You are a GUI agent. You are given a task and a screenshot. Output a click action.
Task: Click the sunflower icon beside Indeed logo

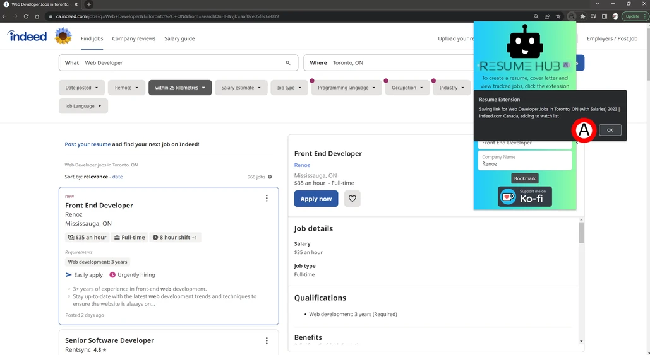click(x=63, y=36)
